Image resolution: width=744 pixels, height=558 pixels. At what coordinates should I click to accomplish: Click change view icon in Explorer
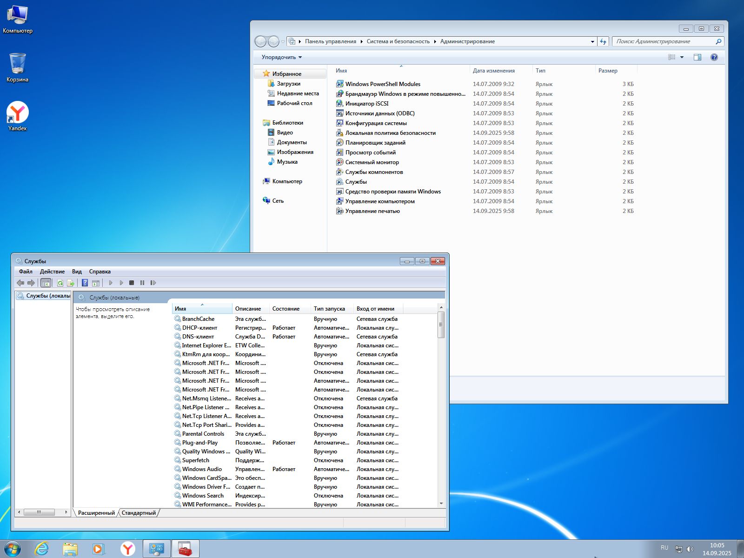(x=672, y=57)
